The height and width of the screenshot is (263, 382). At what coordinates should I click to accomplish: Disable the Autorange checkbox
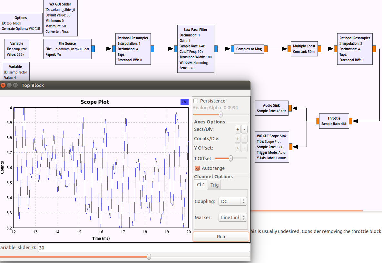(198, 168)
